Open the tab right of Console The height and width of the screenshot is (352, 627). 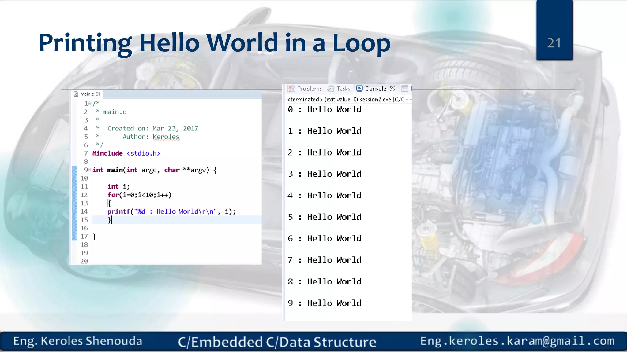[x=405, y=89]
